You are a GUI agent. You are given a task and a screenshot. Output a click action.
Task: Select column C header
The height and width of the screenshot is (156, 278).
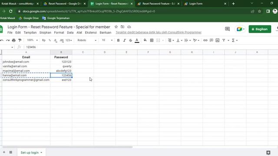(x=83, y=52)
